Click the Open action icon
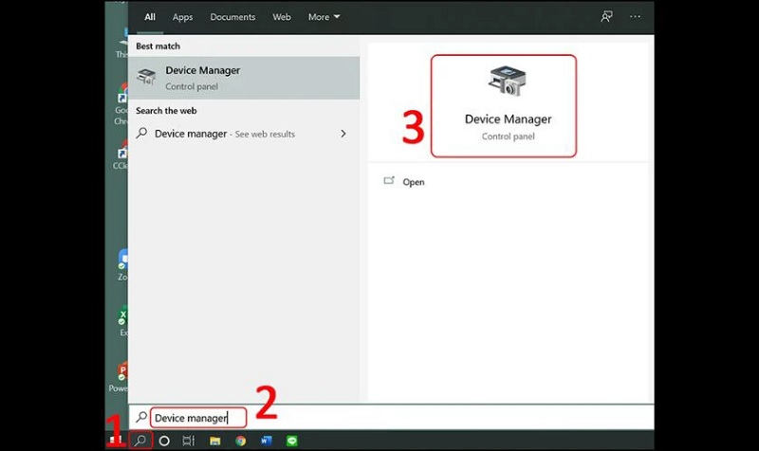Viewport: 759px width, 451px height. pyautogui.click(x=389, y=181)
